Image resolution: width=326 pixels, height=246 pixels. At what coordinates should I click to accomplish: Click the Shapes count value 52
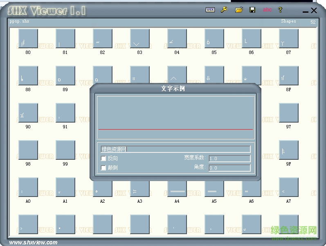point(313,22)
